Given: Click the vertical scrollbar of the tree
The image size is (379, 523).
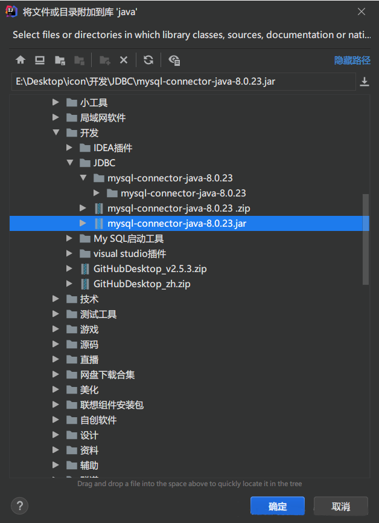Looking at the screenshot, I should pyautogui.click(x=365, y=239).
